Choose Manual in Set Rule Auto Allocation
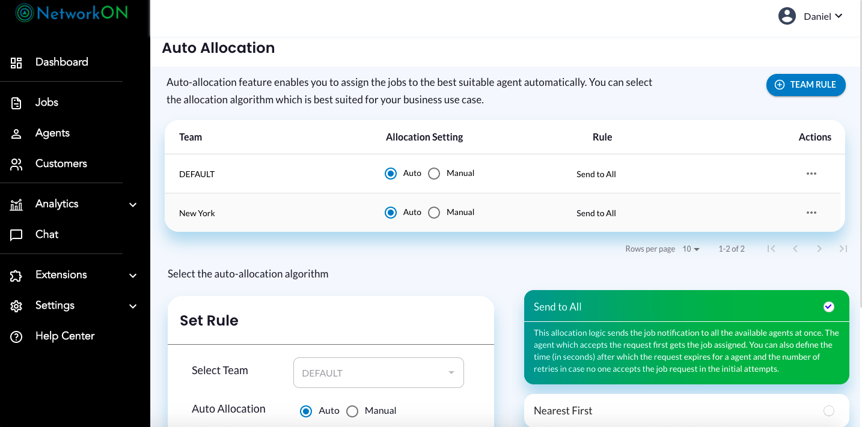862x427 pixels. [352, 411]
